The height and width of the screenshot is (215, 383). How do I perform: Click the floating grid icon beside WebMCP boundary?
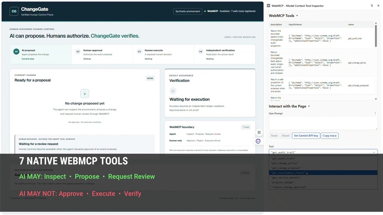pos(259,132)
